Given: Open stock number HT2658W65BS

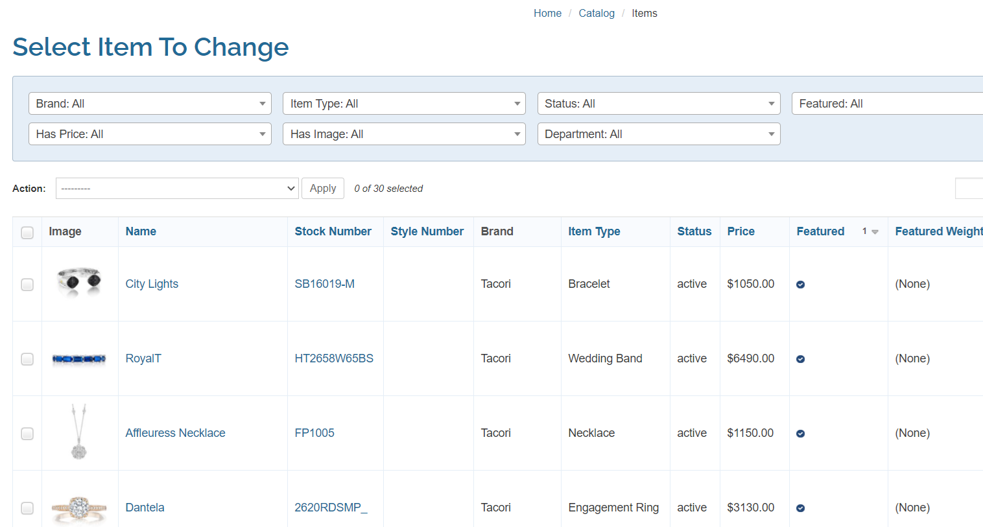Looking at the screenshot, I should tap(334, 358).
